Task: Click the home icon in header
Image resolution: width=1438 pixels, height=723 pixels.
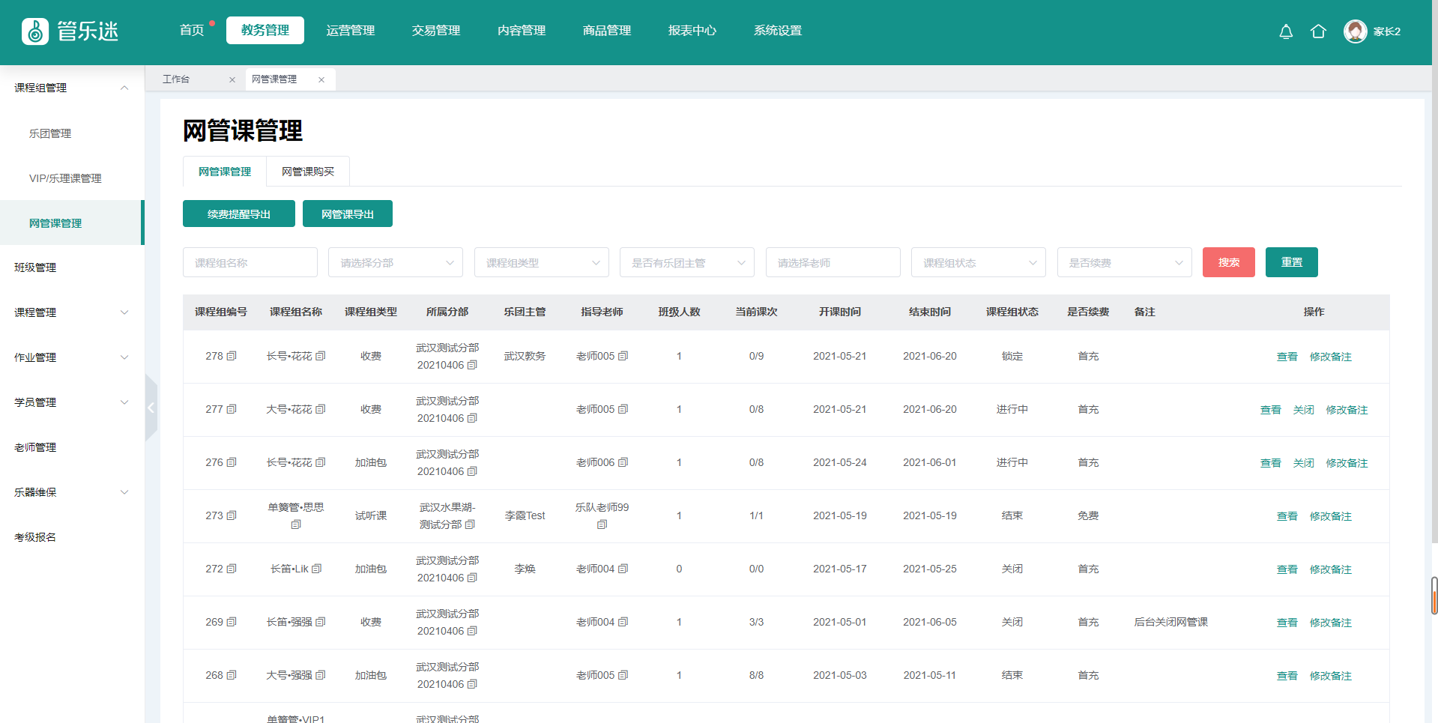Action: point(1318,31)
